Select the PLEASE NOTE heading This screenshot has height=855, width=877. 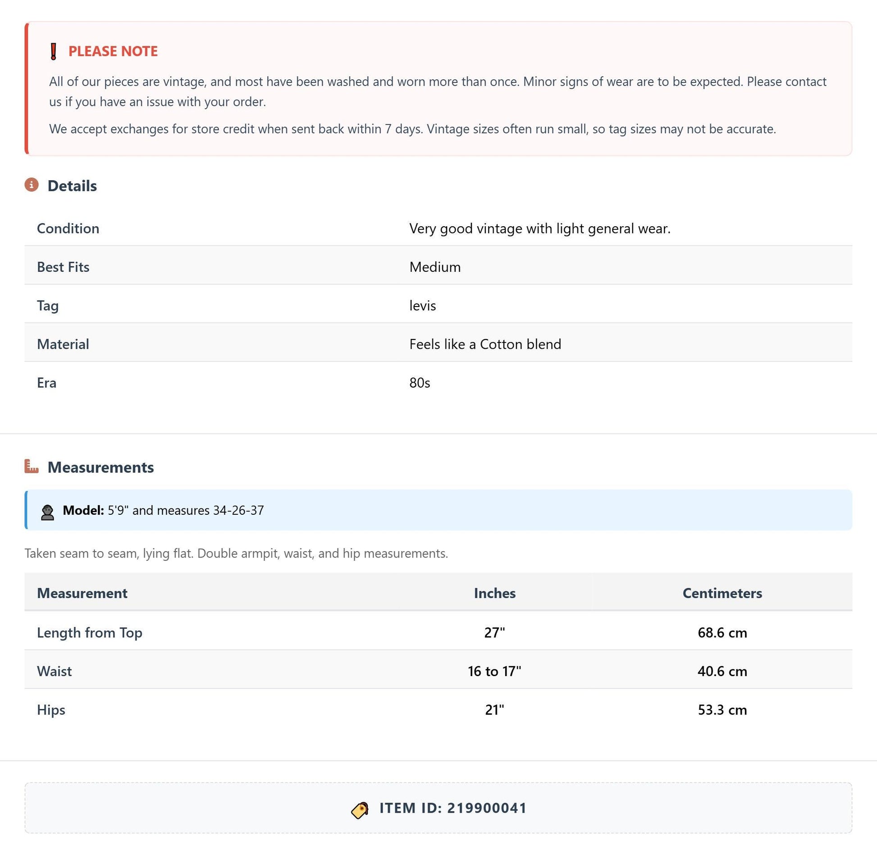[x=113, y=51]
